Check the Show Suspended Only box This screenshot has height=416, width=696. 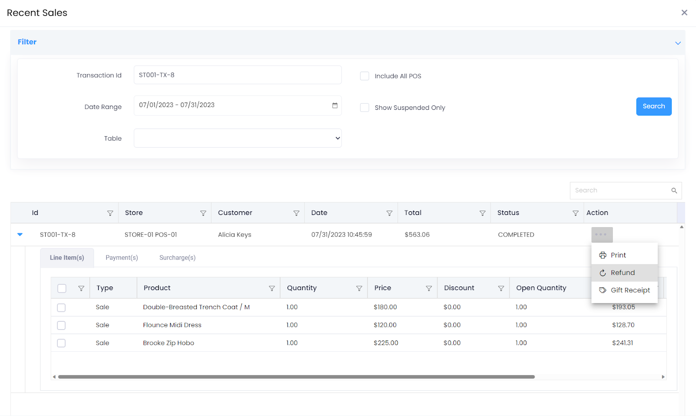click(x=365, y=108)
